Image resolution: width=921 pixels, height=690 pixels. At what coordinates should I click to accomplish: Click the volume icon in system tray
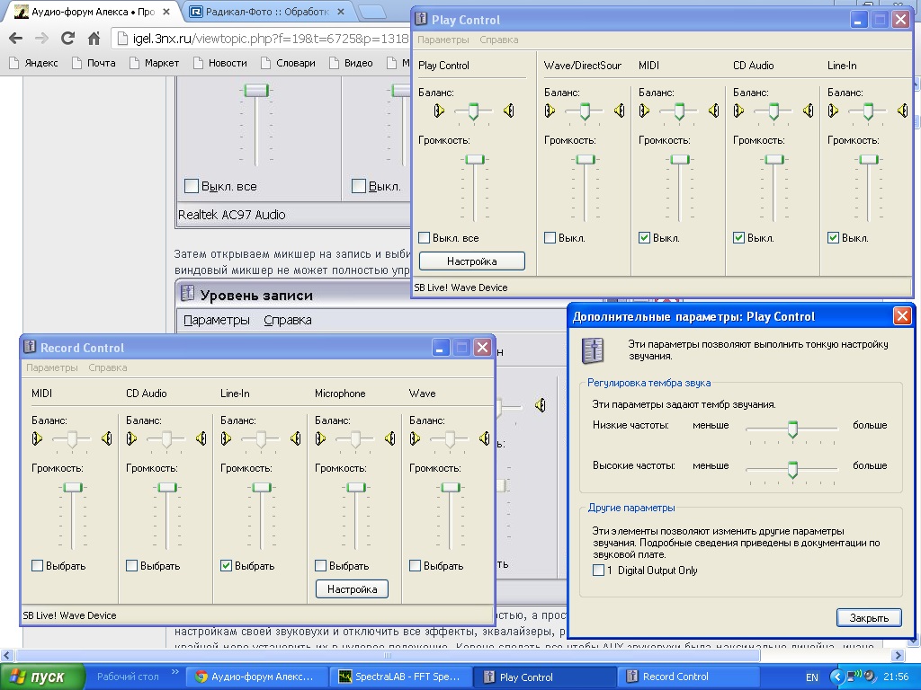click(871, 677)
